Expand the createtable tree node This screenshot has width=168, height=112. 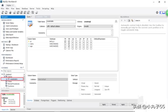tap(7, 79)
